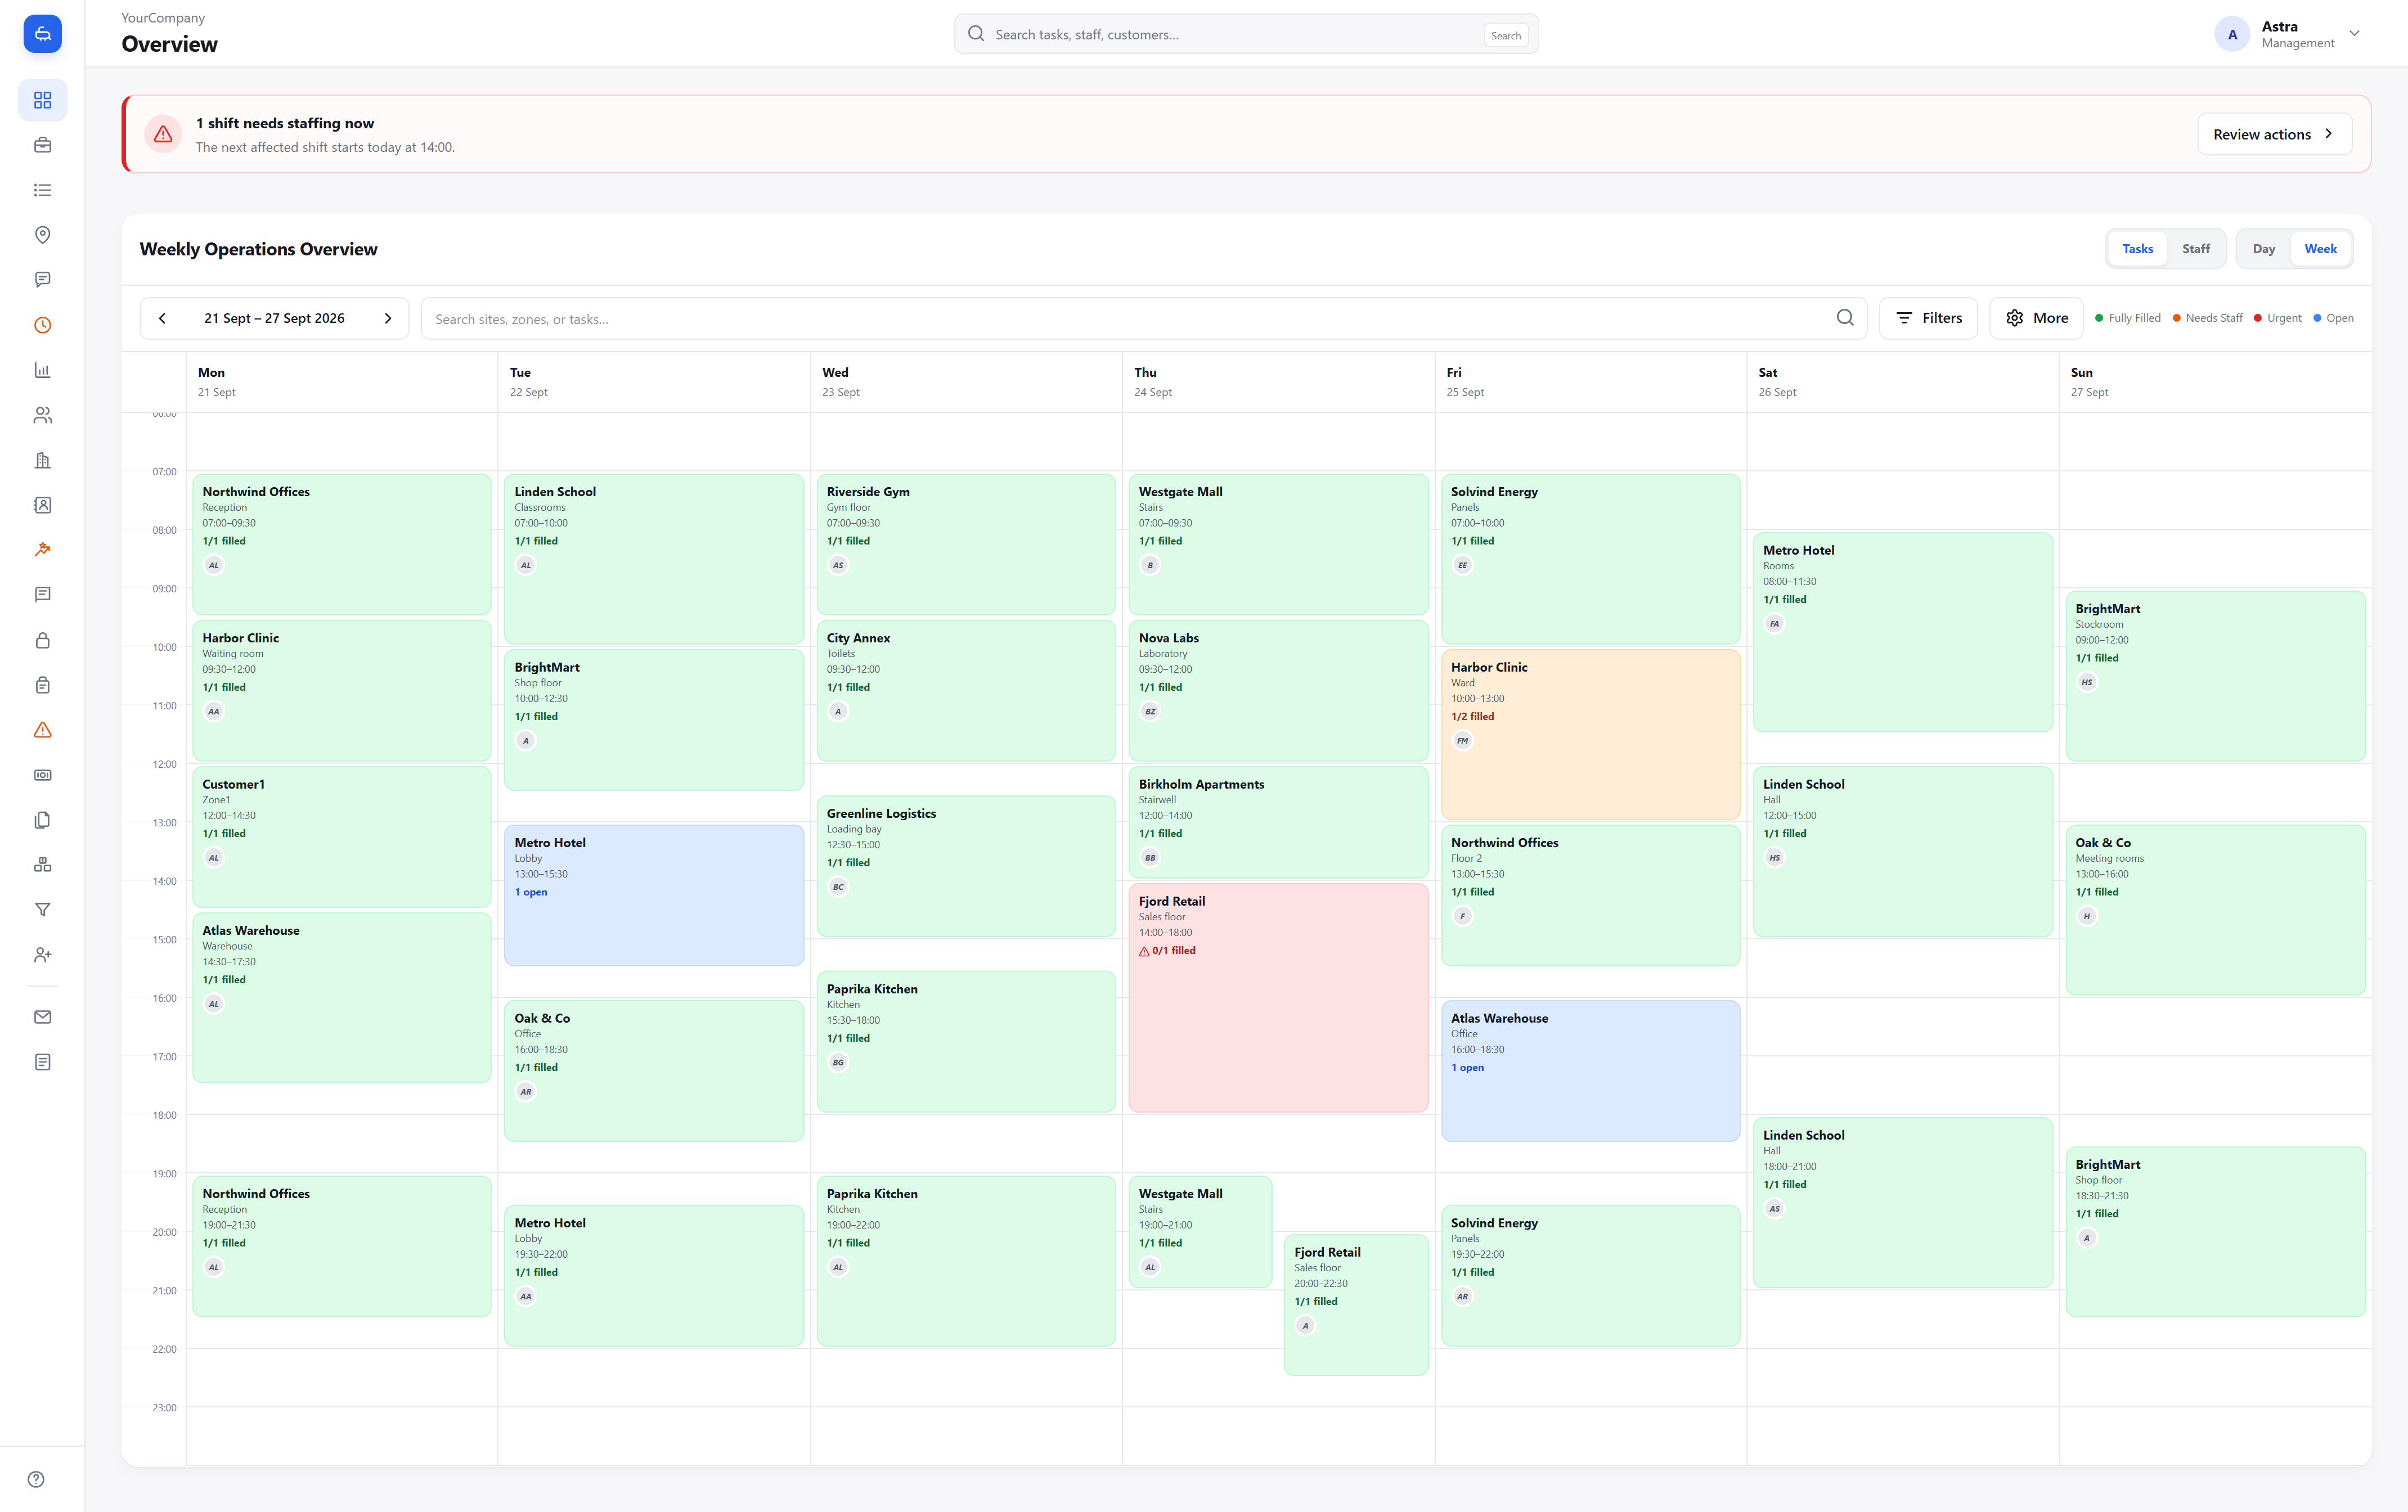This screenshot has width=2408, height=1512.
Task: Open the orange warning triangle sidebar icon
Action: [x=42, y=730]
